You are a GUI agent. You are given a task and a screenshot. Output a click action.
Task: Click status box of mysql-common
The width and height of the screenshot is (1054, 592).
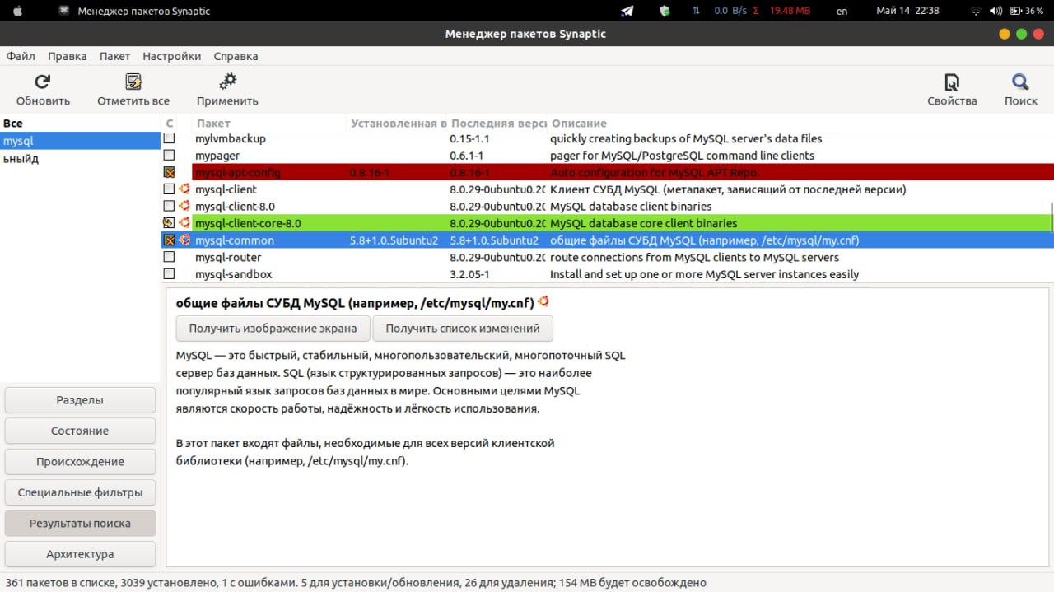(x=169, y=240)
